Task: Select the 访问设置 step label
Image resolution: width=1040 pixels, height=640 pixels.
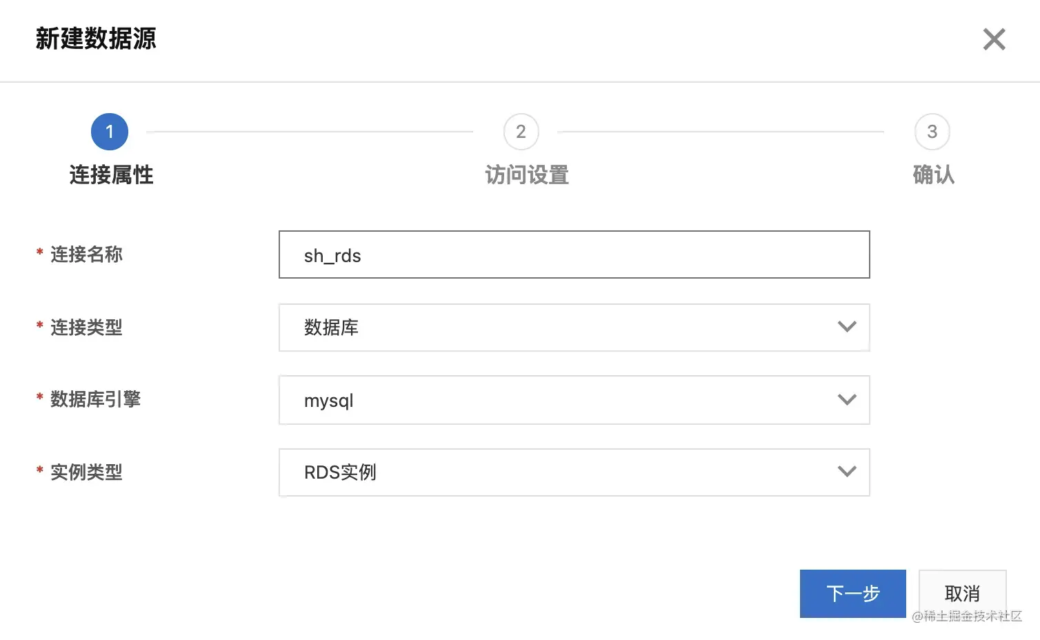Action: 527,175
